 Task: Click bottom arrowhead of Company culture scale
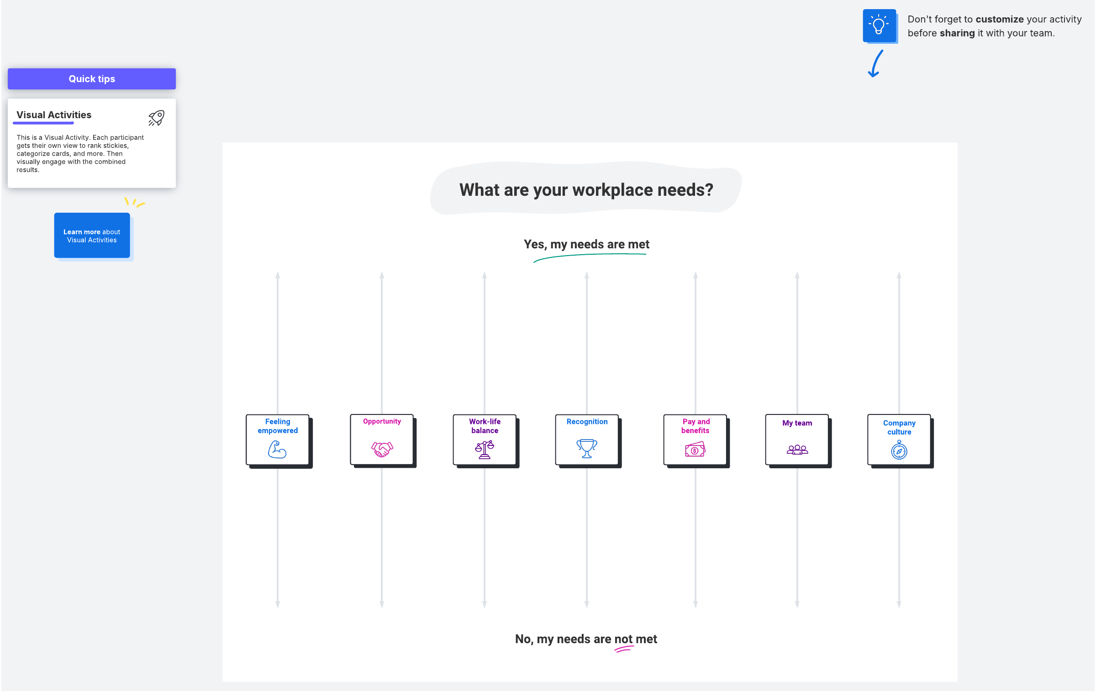coord(899,604)
